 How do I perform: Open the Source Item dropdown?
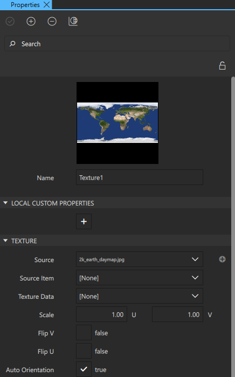pos(140,278)
